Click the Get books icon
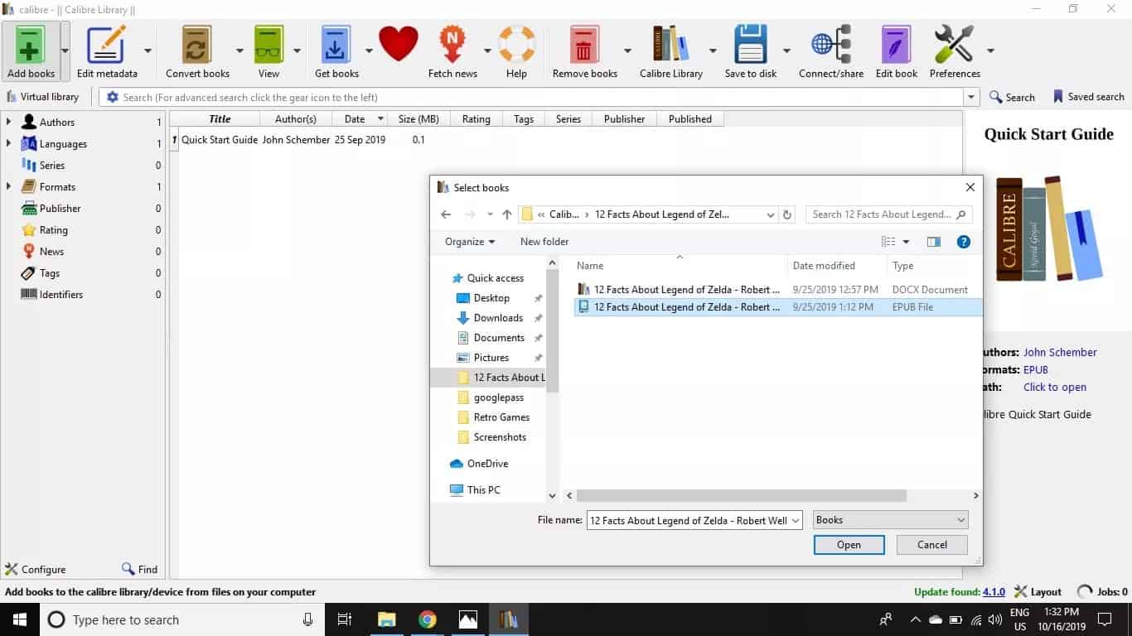 [336, 44]
